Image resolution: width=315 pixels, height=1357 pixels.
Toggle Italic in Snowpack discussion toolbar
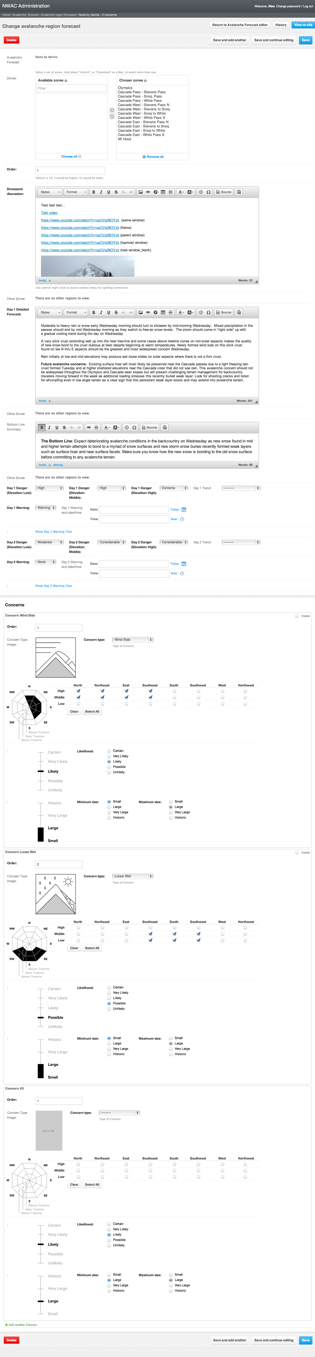tap(101, 192)
